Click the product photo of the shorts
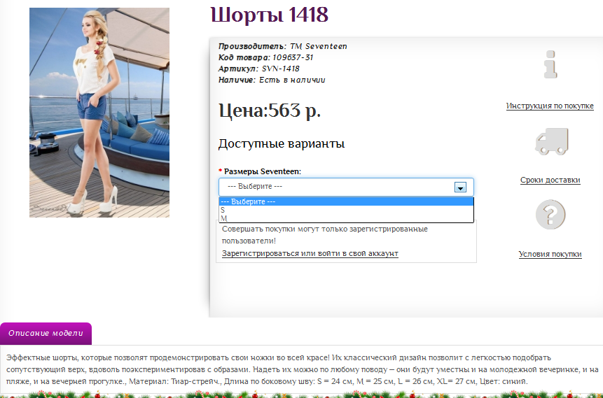The image size is (603, 398). [x=99, y=113]
